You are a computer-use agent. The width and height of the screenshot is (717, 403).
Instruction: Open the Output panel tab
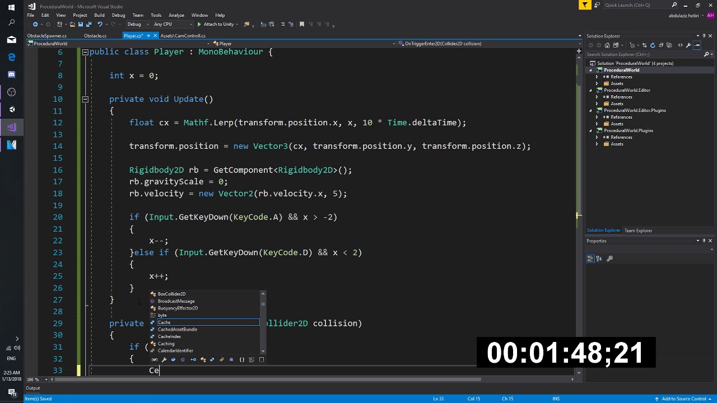33,388
